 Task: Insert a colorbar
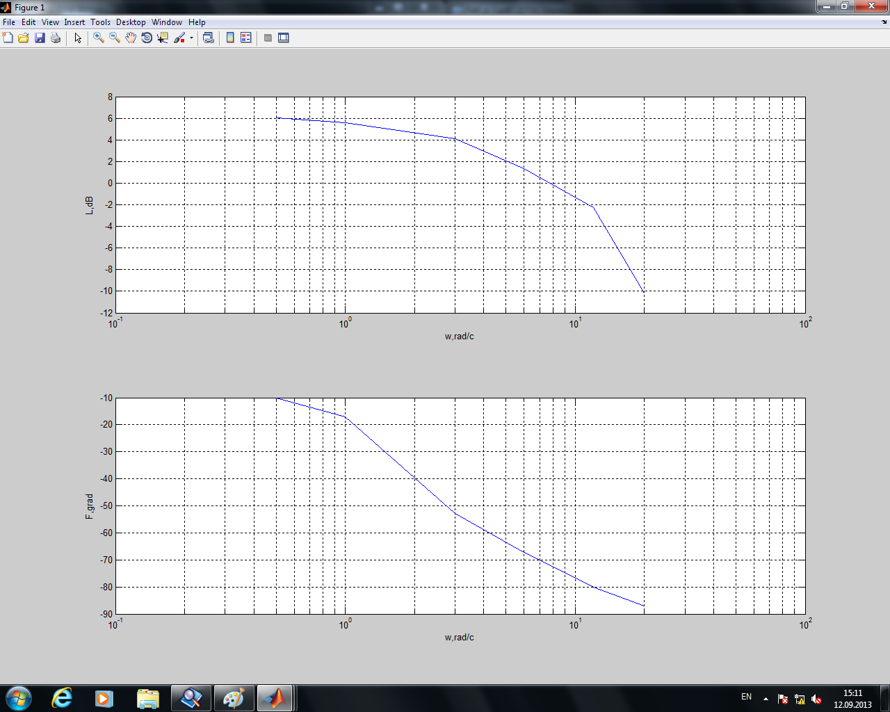pyautogui.click(x=230, y=38)
